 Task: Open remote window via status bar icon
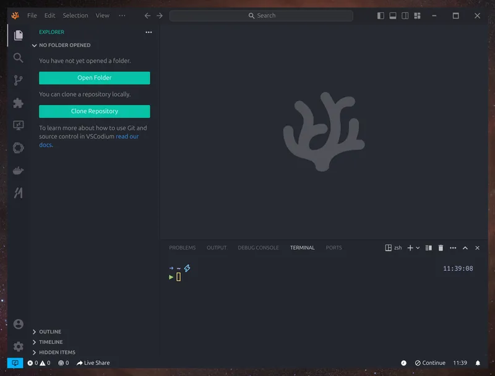[x=15, y=363]
